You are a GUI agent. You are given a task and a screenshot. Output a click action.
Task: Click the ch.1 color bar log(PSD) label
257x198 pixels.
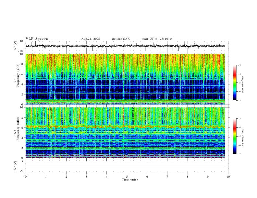point(243,84)
